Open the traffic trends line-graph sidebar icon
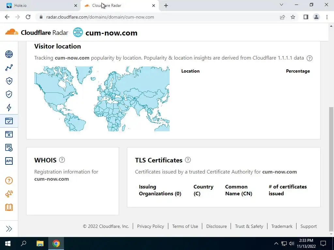The image size is (334, 250). 9,68
